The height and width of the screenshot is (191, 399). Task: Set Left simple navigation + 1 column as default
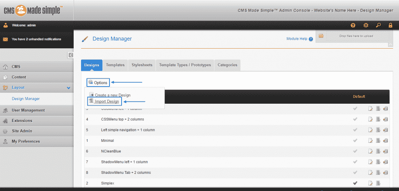pos(355,130)
